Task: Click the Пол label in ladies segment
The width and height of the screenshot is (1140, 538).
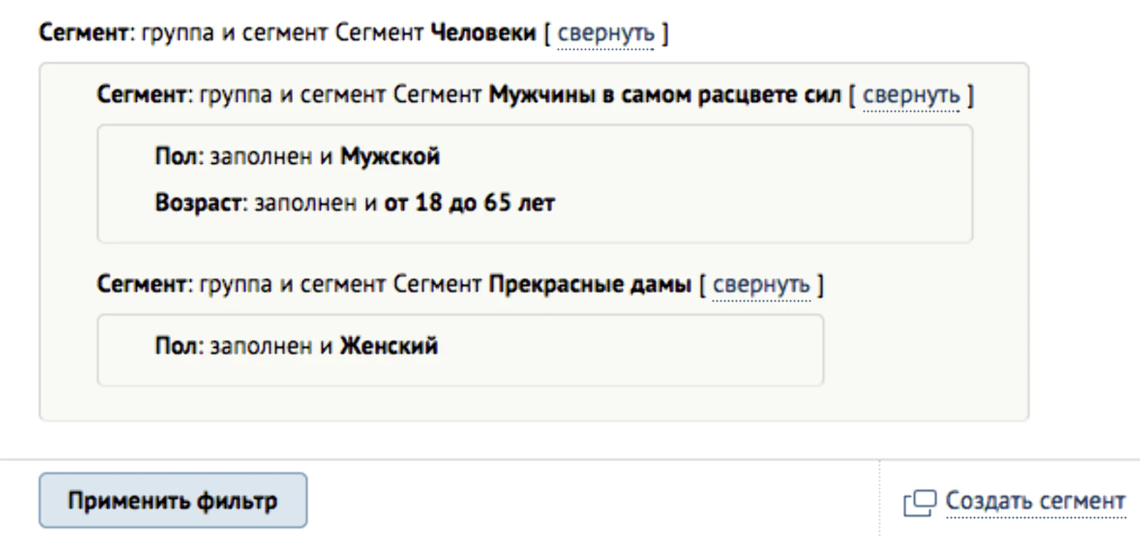Action: click(x=176, y=346)
